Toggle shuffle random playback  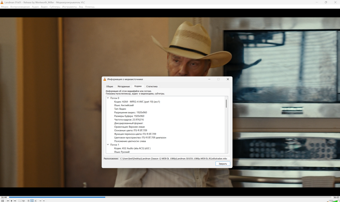coord(35,200)
